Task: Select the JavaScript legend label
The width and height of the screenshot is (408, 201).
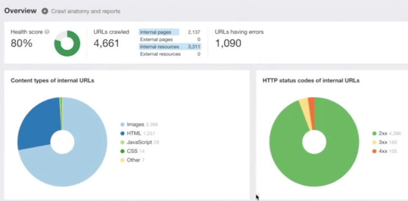Action: (x=139, y=142)
